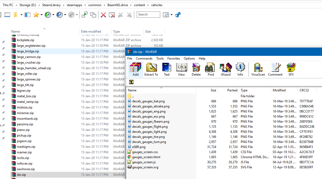Open the Commands menu in WinRAR
This screenshot has width=322, height=179.
pyautogui.click(x=144, y=58)
